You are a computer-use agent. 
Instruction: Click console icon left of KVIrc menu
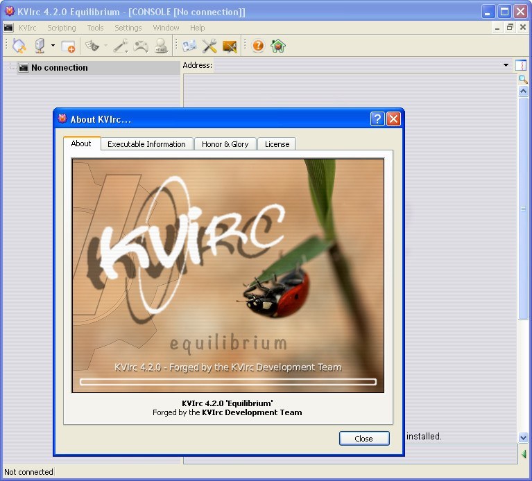8,28
